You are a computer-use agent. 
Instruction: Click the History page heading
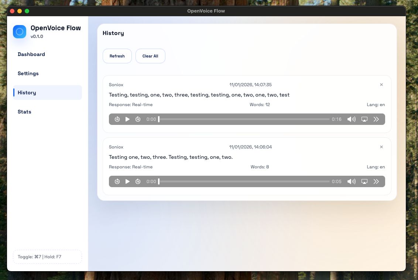click(113, 33)
